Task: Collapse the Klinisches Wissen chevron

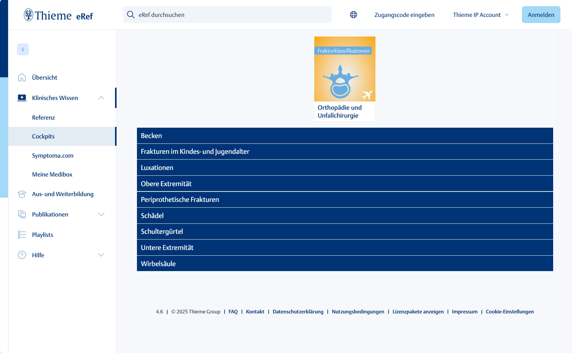Action: tap(101, 98)
